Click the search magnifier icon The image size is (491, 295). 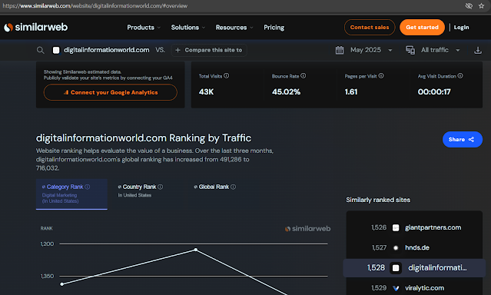pos(41,50)
